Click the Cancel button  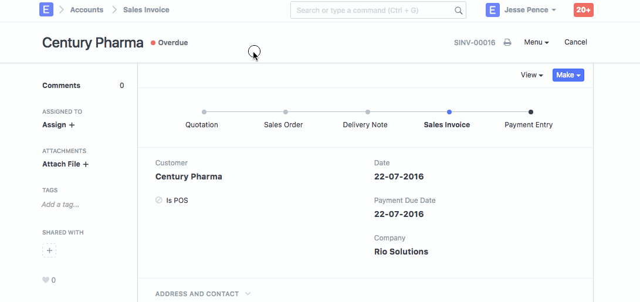(575, 42)
